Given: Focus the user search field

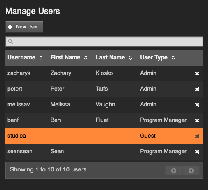Looking at the screenshot, I should point(104,42).
